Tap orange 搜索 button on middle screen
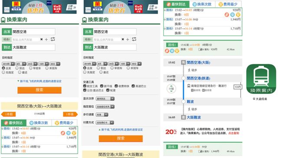 (x=121, y=138)
